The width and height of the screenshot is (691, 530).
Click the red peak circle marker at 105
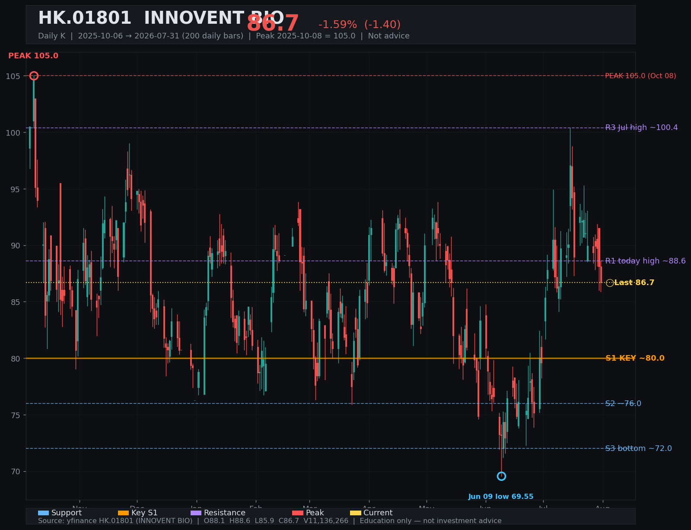[x=34, y=76]
